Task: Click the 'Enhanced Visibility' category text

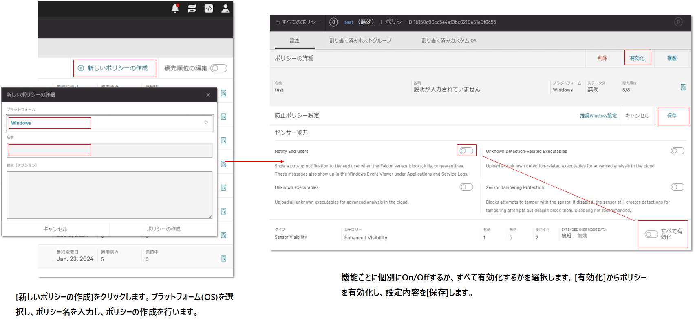Action: (x=366, y=238)
